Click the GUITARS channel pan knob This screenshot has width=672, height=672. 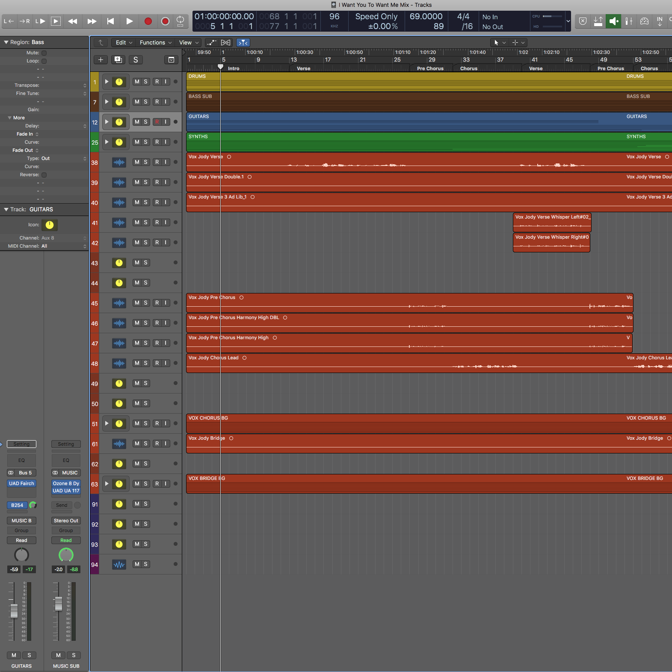click(21, 555)
